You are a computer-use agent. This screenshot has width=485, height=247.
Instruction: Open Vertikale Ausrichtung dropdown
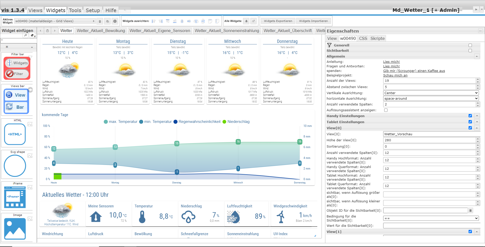[431, 93]
